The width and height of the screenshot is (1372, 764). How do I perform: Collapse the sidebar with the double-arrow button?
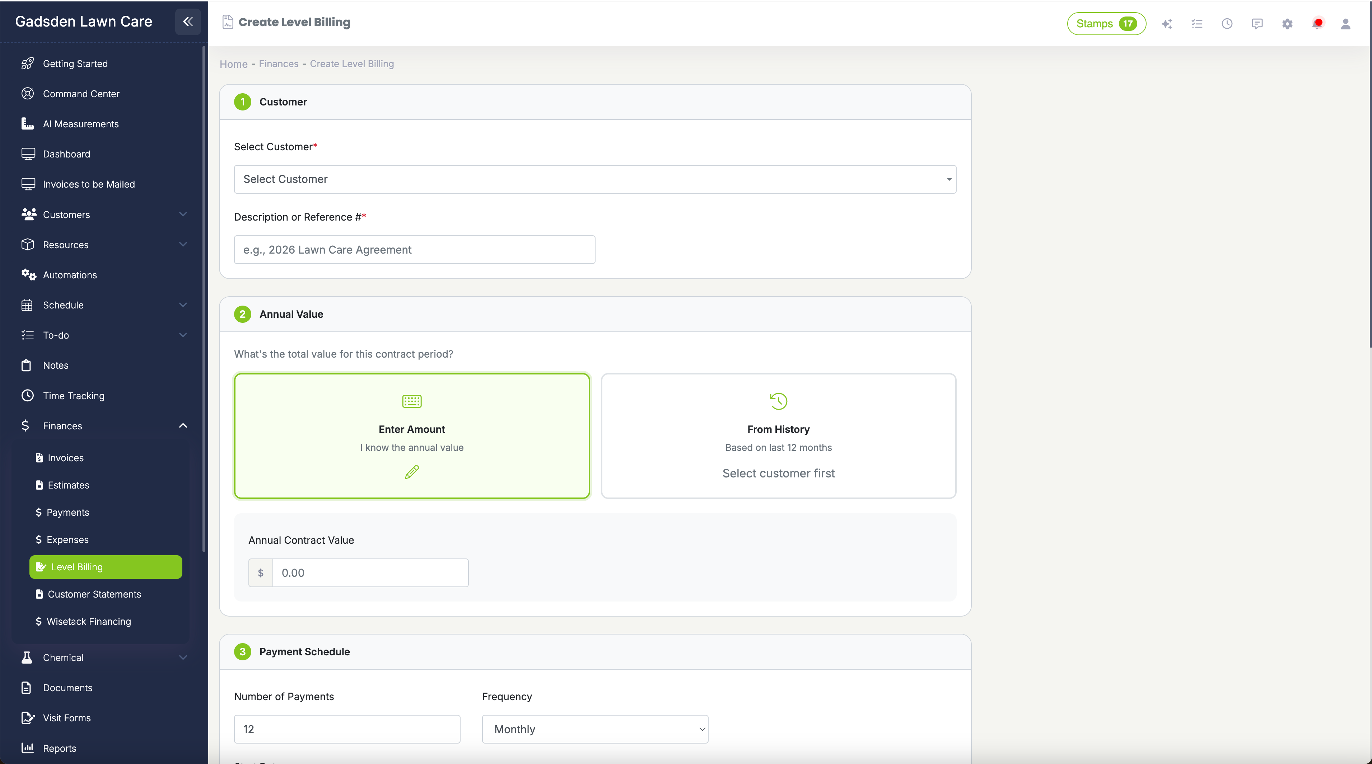click(187, 22)
